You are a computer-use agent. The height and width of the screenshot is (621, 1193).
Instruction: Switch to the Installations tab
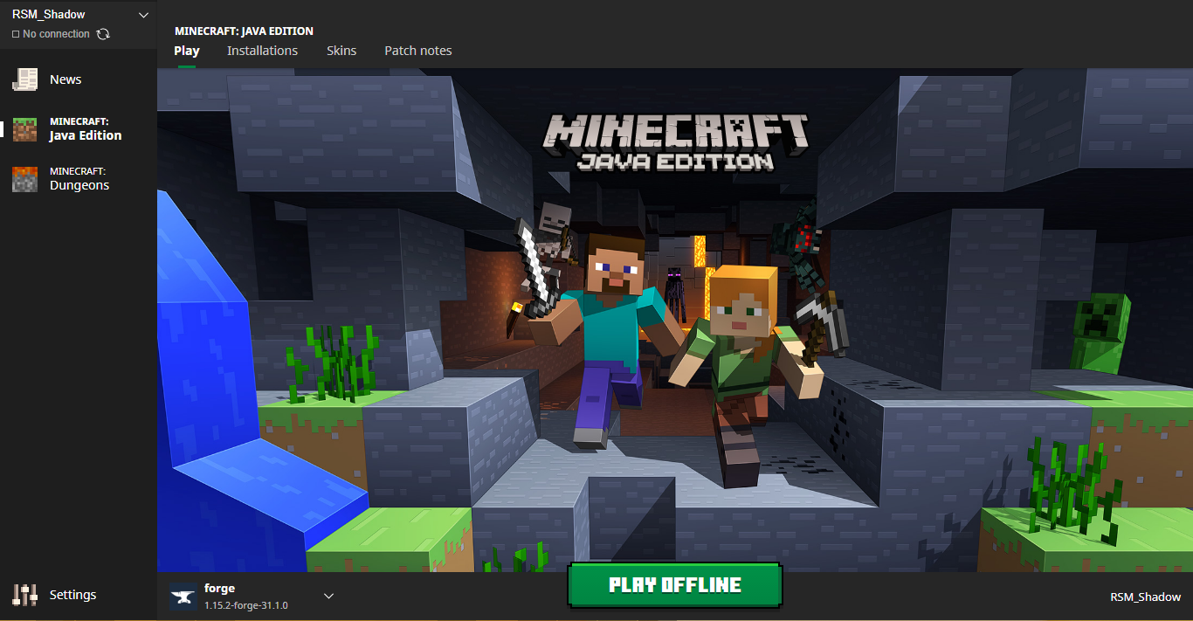pyautogui.click(x=262, y=51)
